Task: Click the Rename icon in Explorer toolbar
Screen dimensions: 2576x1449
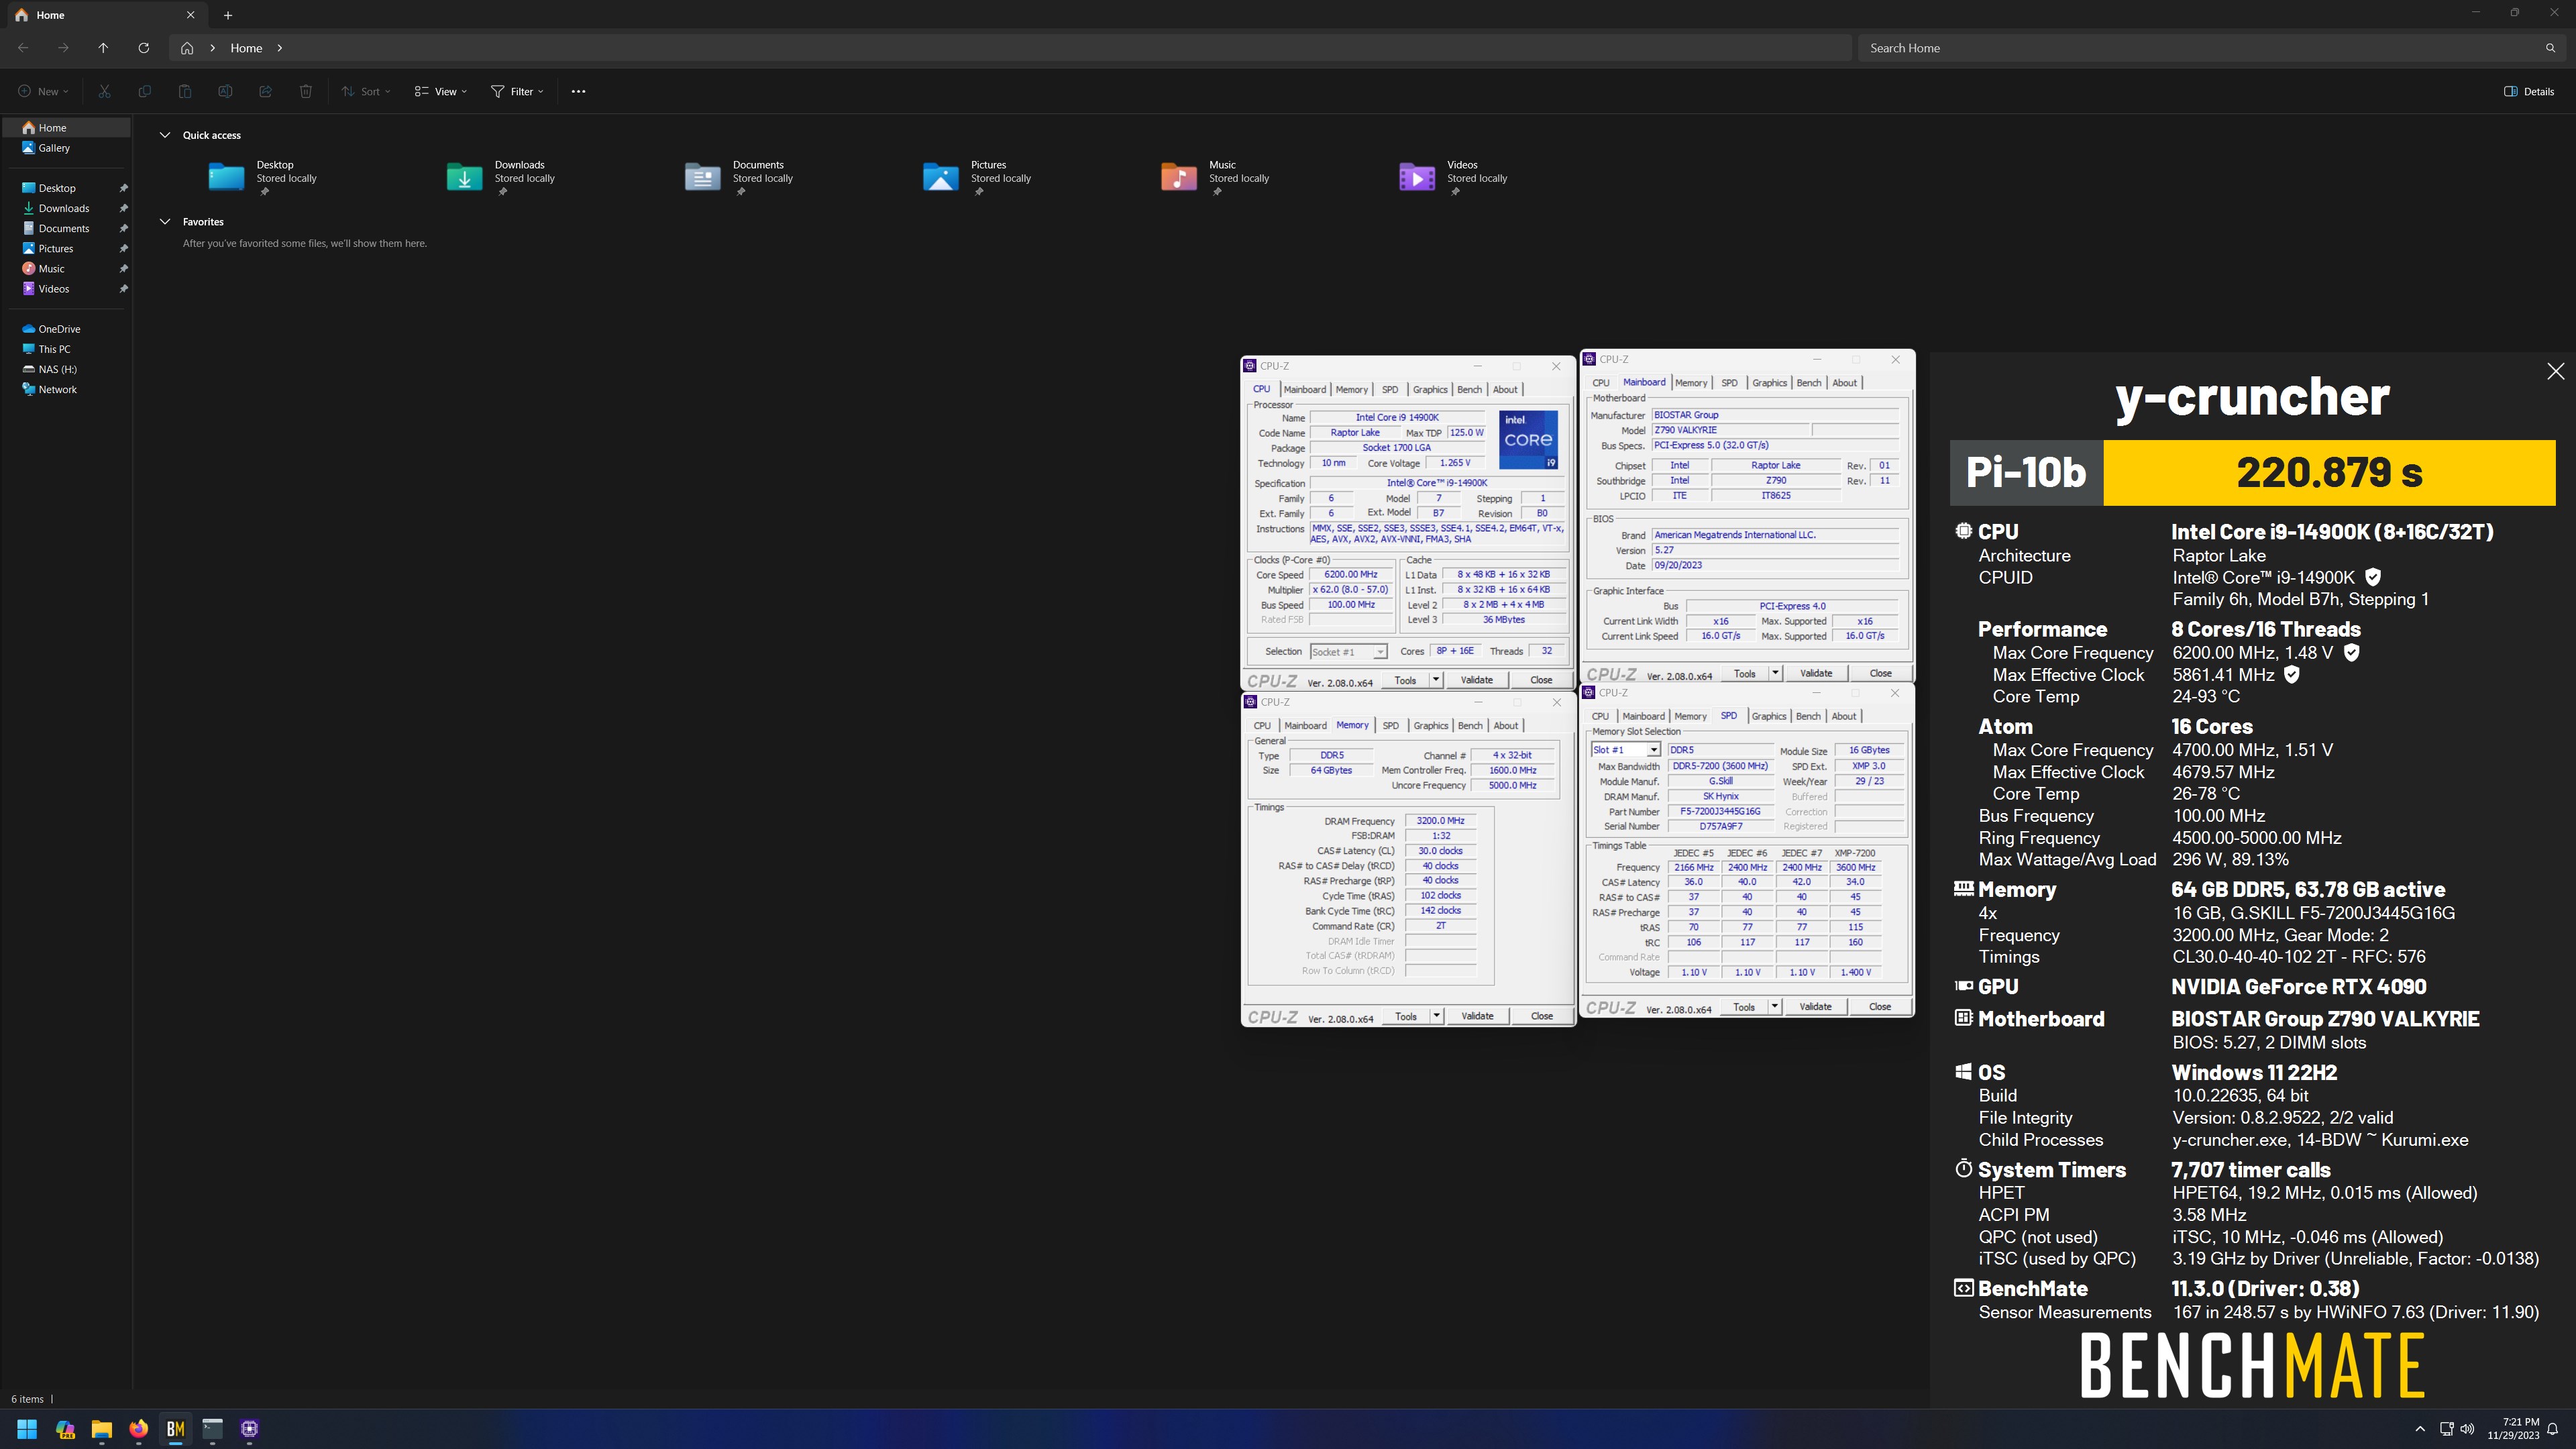Action: [x=225, y=91]
